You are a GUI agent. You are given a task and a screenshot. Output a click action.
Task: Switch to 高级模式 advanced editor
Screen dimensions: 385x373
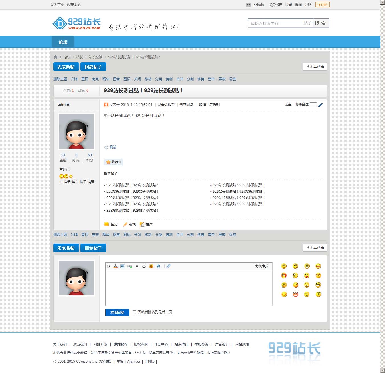click(x=262, y=266)
